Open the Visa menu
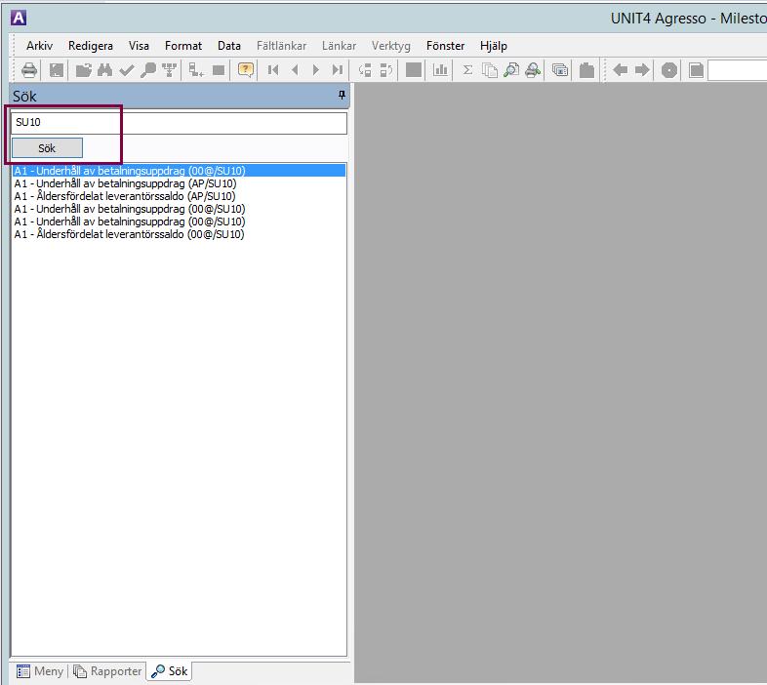 coord(139,46)
